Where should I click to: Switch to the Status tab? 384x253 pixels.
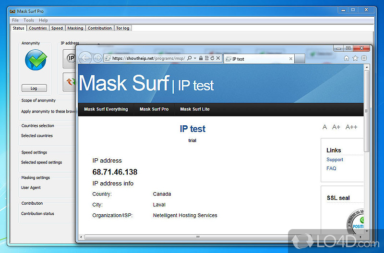19,28
